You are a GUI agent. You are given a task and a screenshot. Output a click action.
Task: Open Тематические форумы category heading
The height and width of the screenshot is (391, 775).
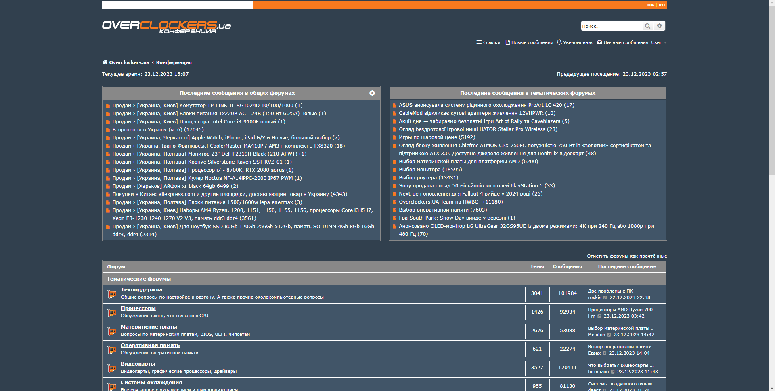click(139, 279)
